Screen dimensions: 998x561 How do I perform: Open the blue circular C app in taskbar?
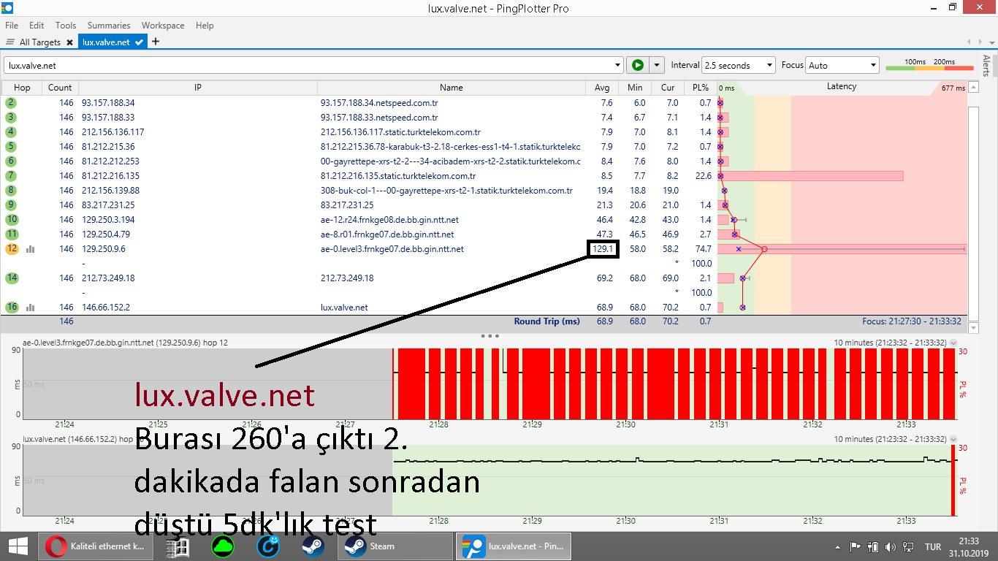pyautogui.click(x=268, y=546)
